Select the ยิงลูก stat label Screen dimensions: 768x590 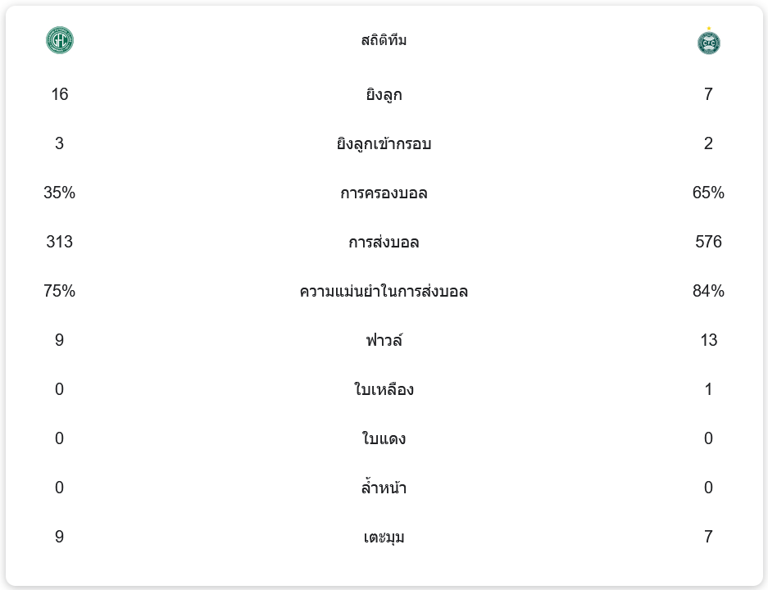tap(384, 95)
